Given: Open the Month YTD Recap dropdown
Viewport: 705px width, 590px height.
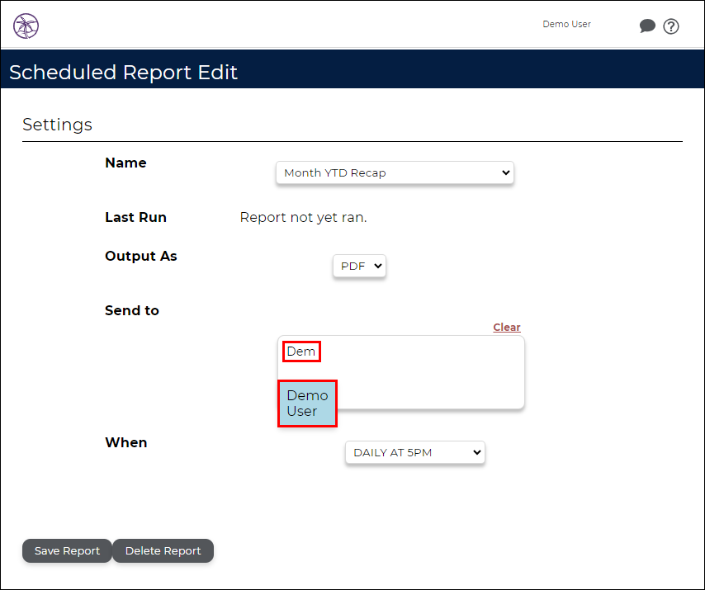Looking at the screenshot, I should [395, 172].
